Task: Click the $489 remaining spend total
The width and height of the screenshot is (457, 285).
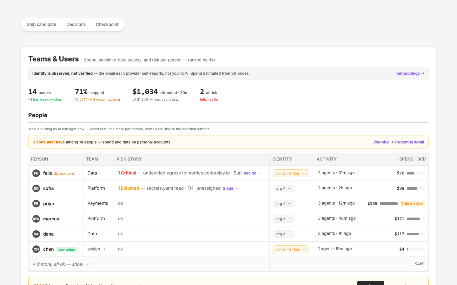Action: click(420, 264)
